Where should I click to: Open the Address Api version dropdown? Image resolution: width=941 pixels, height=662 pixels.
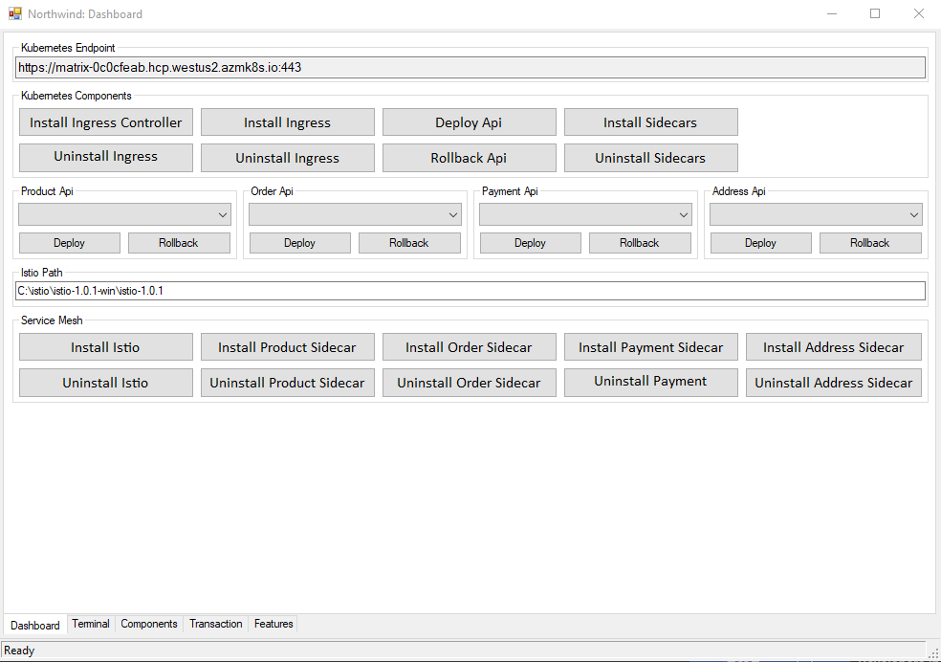point(816,215)
